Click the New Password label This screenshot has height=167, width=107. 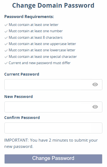pos(19,97)
